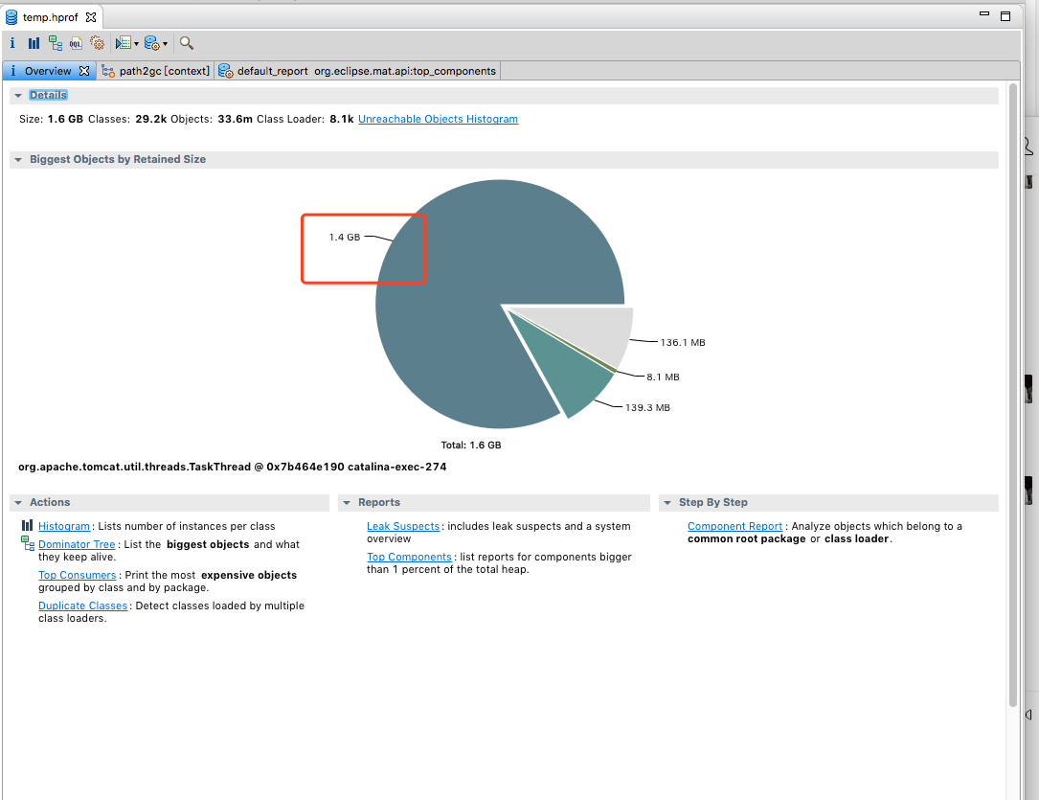The height and width of the screenshot is (800, 1039).
Task: Collapse the Actions section
Action: 18,503
